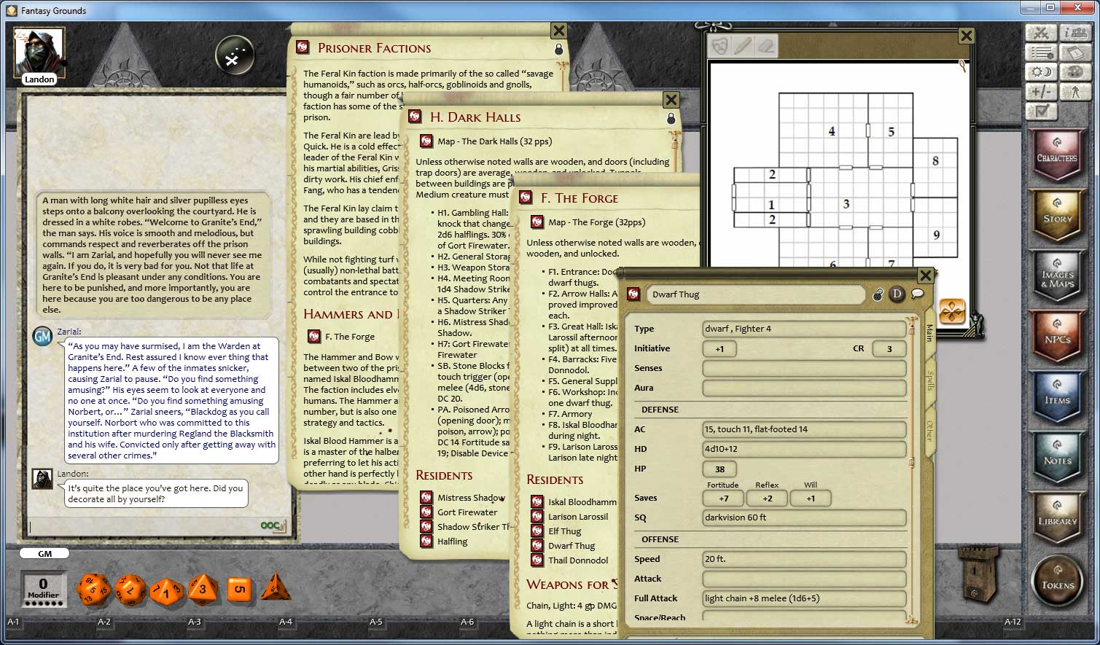The width and height of the screenshot is (1100, 645).
Task: Select the pencil draw tool on the map window
Action: click(x=742, y=46)
